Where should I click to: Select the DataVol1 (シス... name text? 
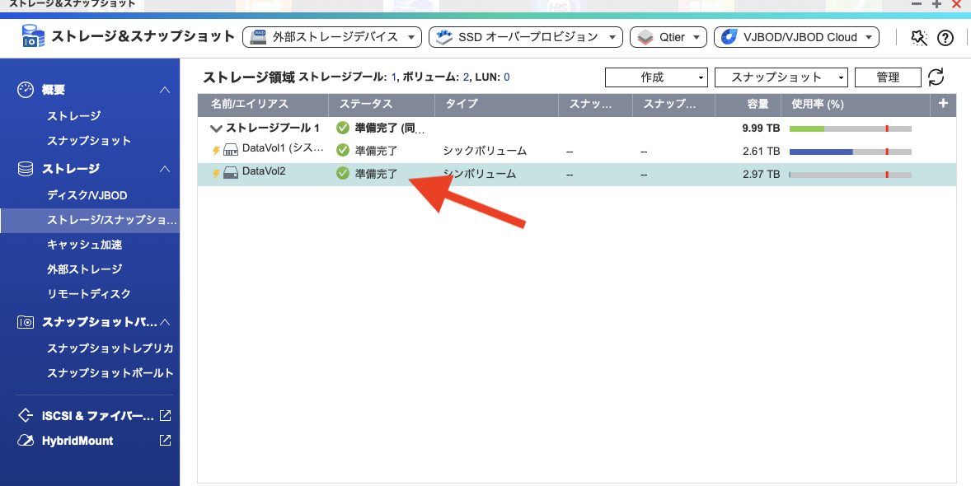(283, 148)
